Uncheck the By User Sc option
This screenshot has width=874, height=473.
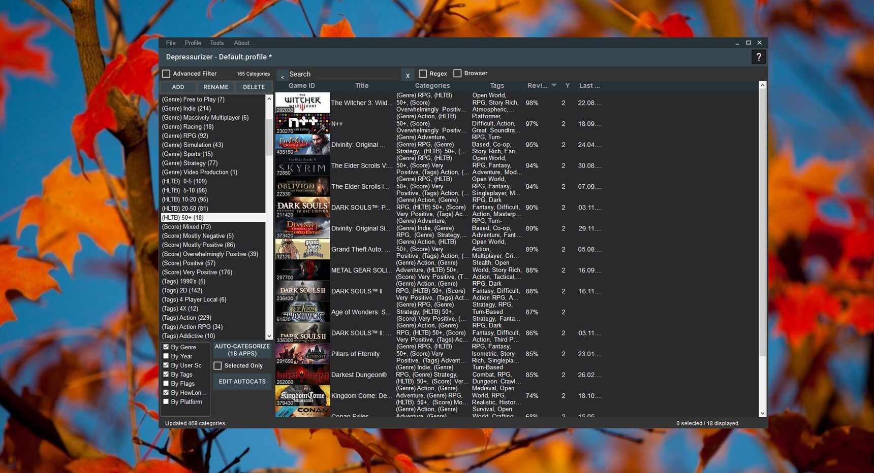tap(166, 365)
